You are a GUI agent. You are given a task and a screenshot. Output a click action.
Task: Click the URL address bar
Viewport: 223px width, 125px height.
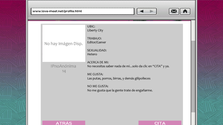coord(83,11)
